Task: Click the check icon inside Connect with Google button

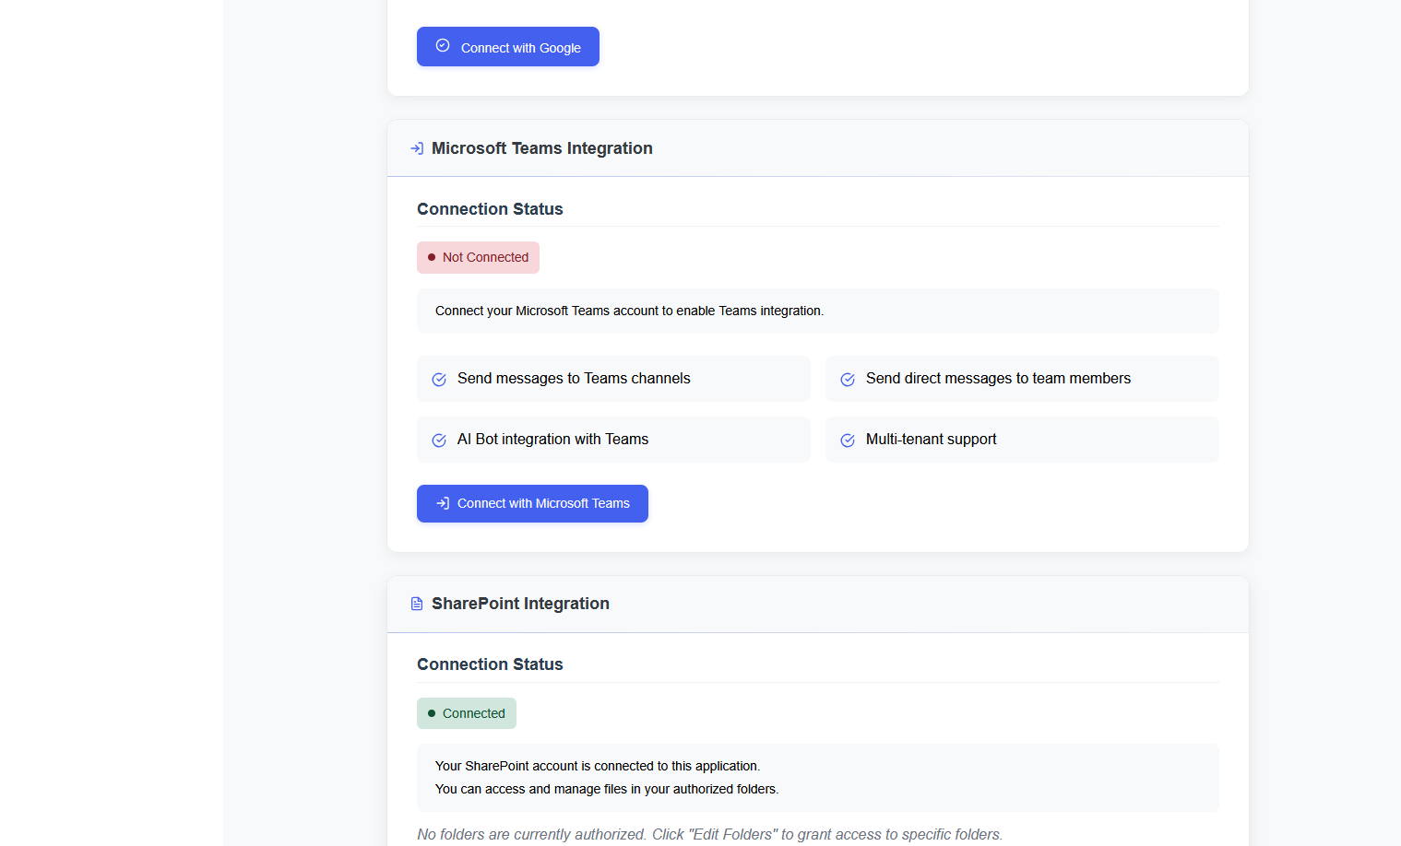Action: click(443, 45)
